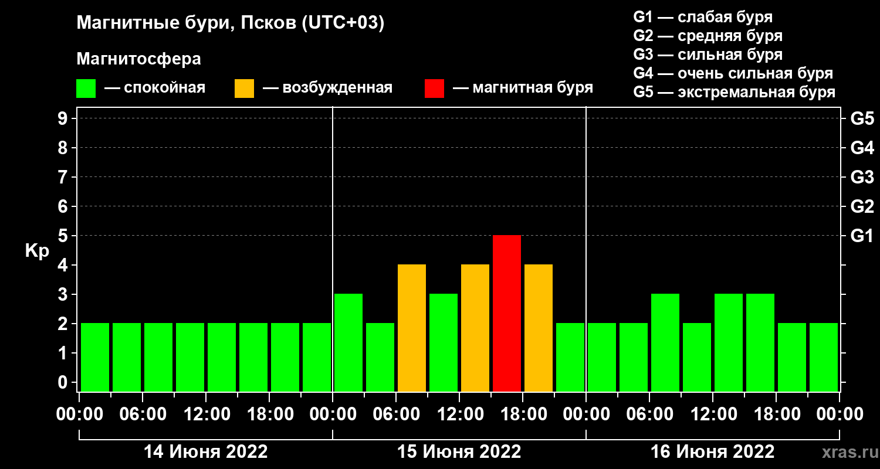Click the orange excited magnetosphere legend swatch
880x469 pixels.
pyautogui.click(x=244, y=89)
